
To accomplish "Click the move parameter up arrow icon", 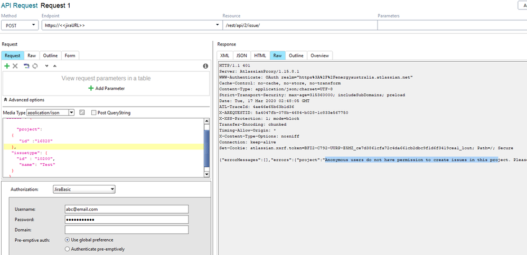I will tap(54, 66).
